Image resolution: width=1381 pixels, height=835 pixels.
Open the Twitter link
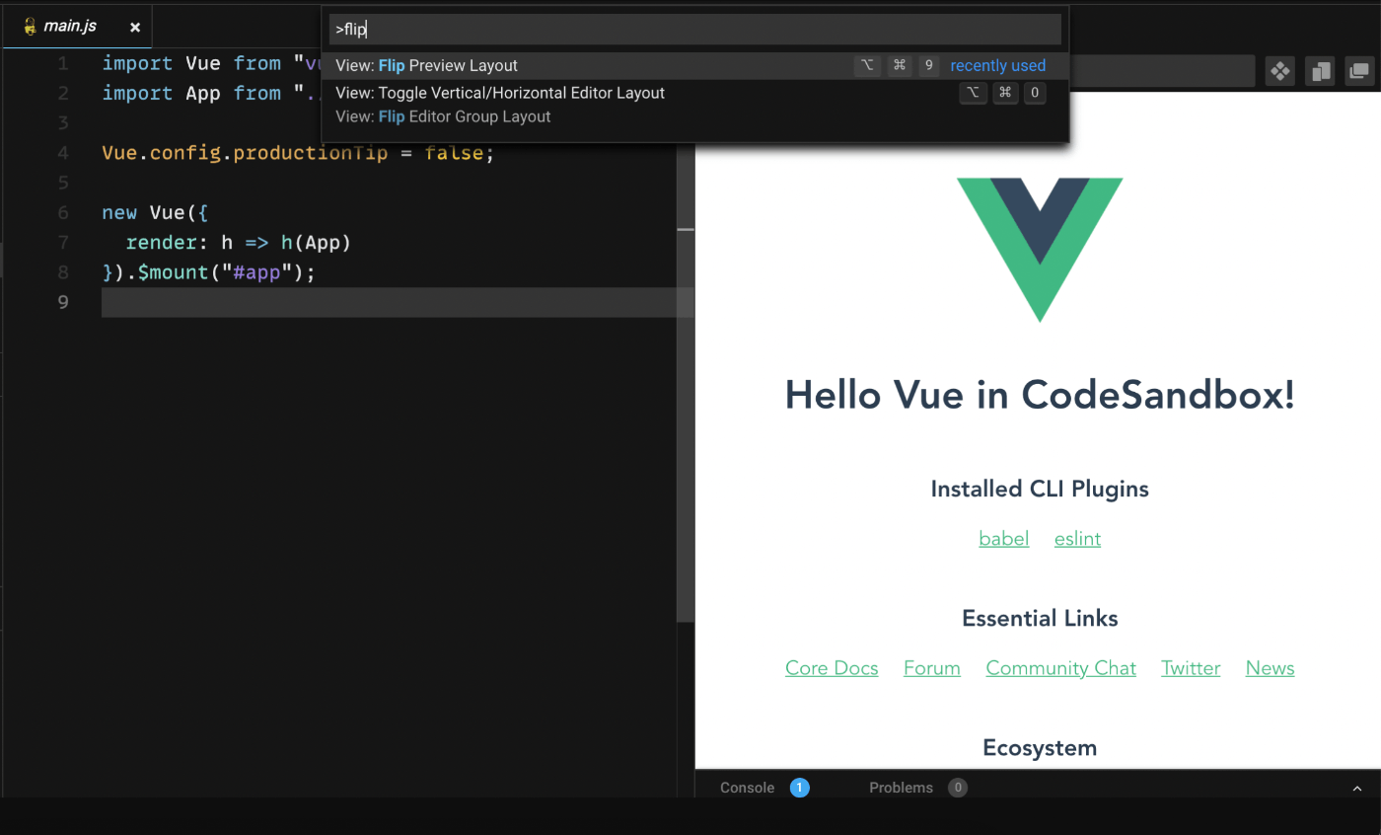coord(1191,668)
